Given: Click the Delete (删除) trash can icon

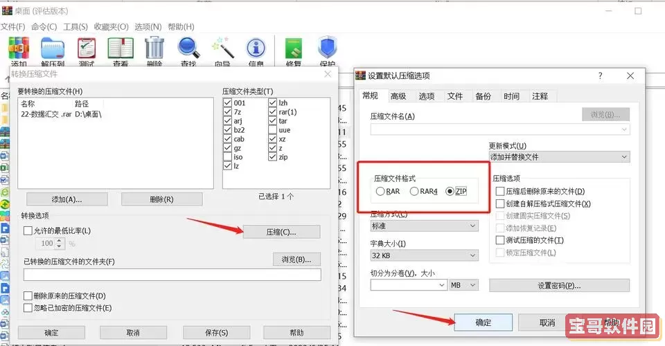Looking at the screenshot, I should click(x=154, y=48).
